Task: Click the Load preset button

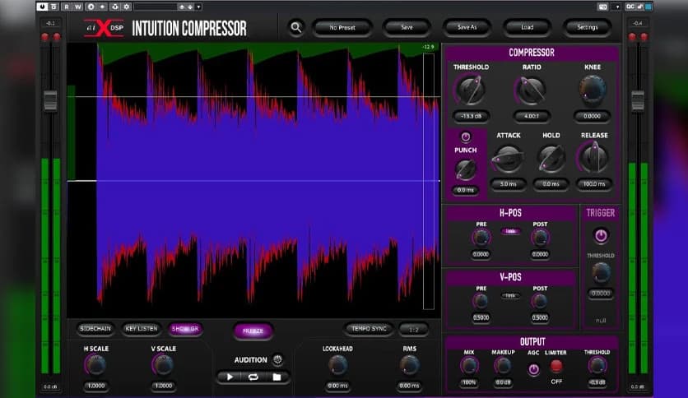Action: 527,27
